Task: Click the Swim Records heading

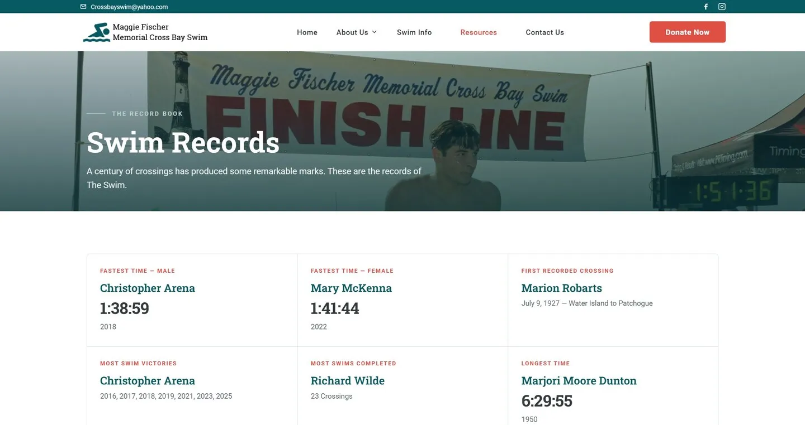Action: pos(183,142)
